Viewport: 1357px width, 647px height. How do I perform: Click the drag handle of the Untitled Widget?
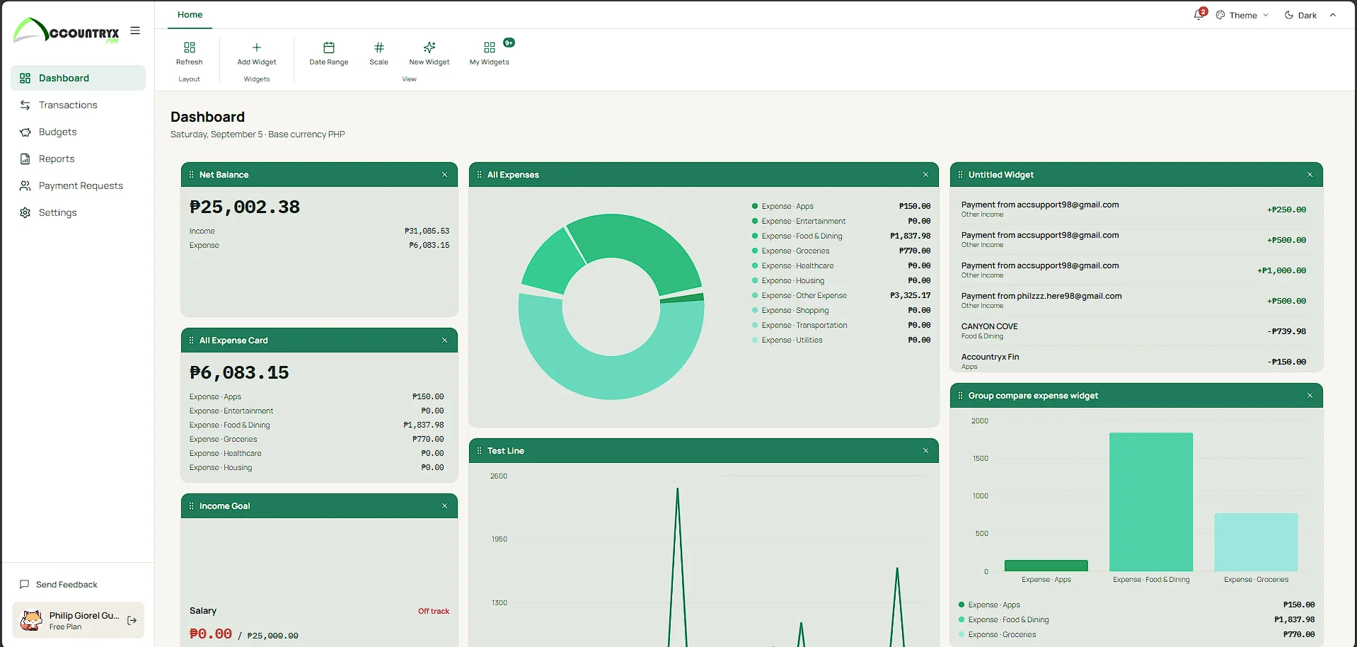(961, 175)
